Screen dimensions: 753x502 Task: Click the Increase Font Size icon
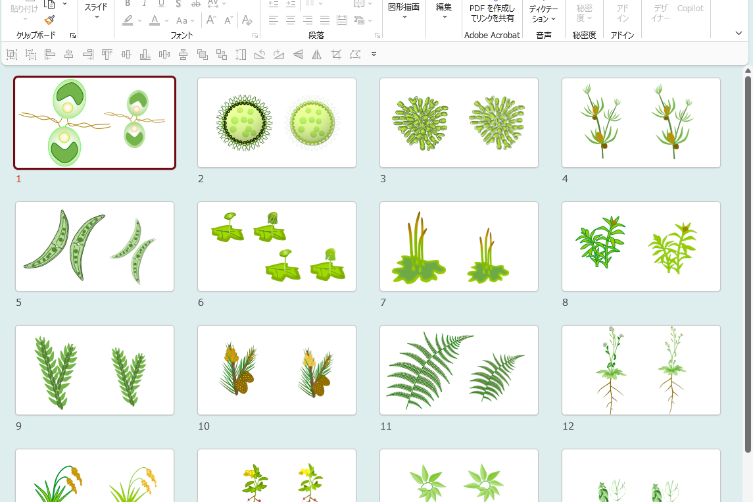coord(211,20)
